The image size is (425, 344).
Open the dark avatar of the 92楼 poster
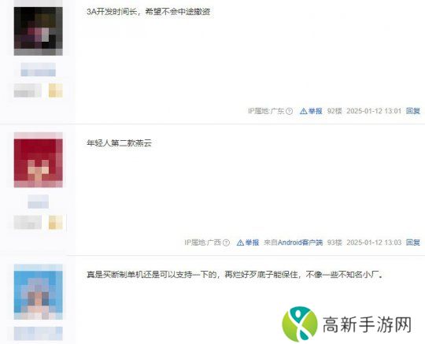click(x=39, y=31)
